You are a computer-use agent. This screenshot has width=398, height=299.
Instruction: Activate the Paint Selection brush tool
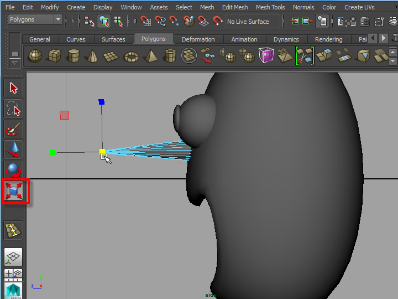coord(14,129)
